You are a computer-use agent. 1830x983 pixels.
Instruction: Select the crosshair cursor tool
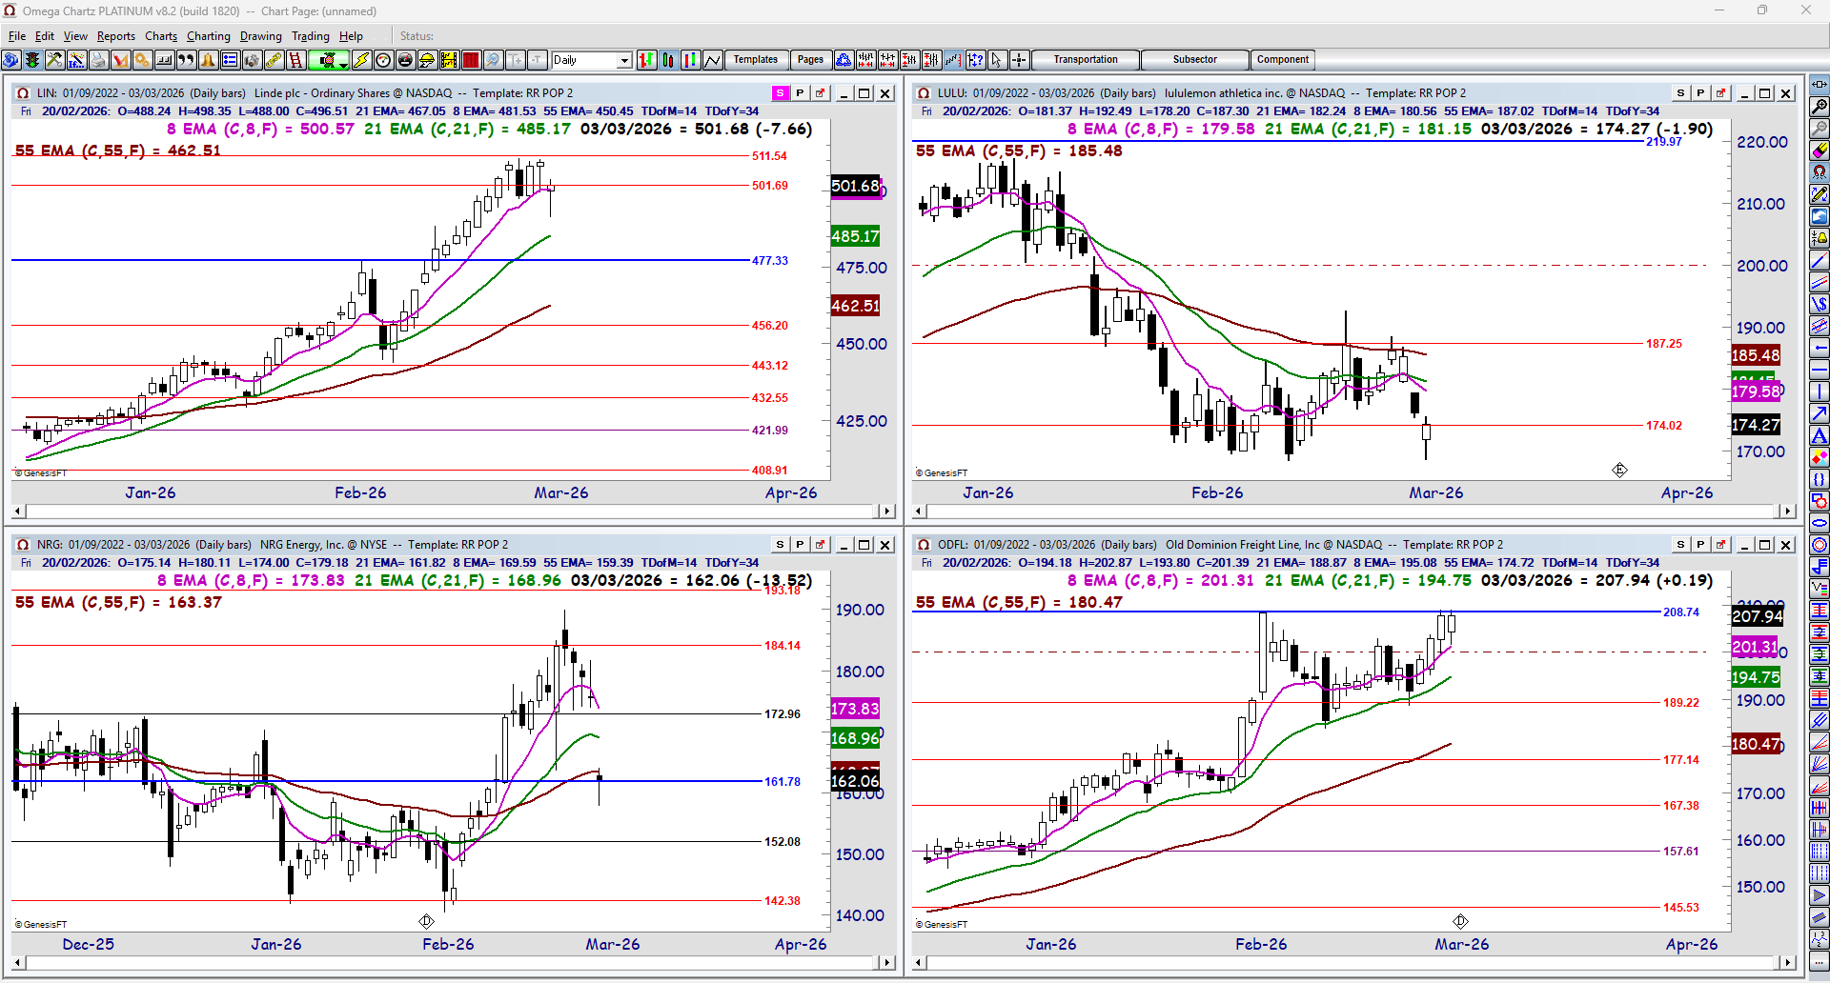point(1019,60)
